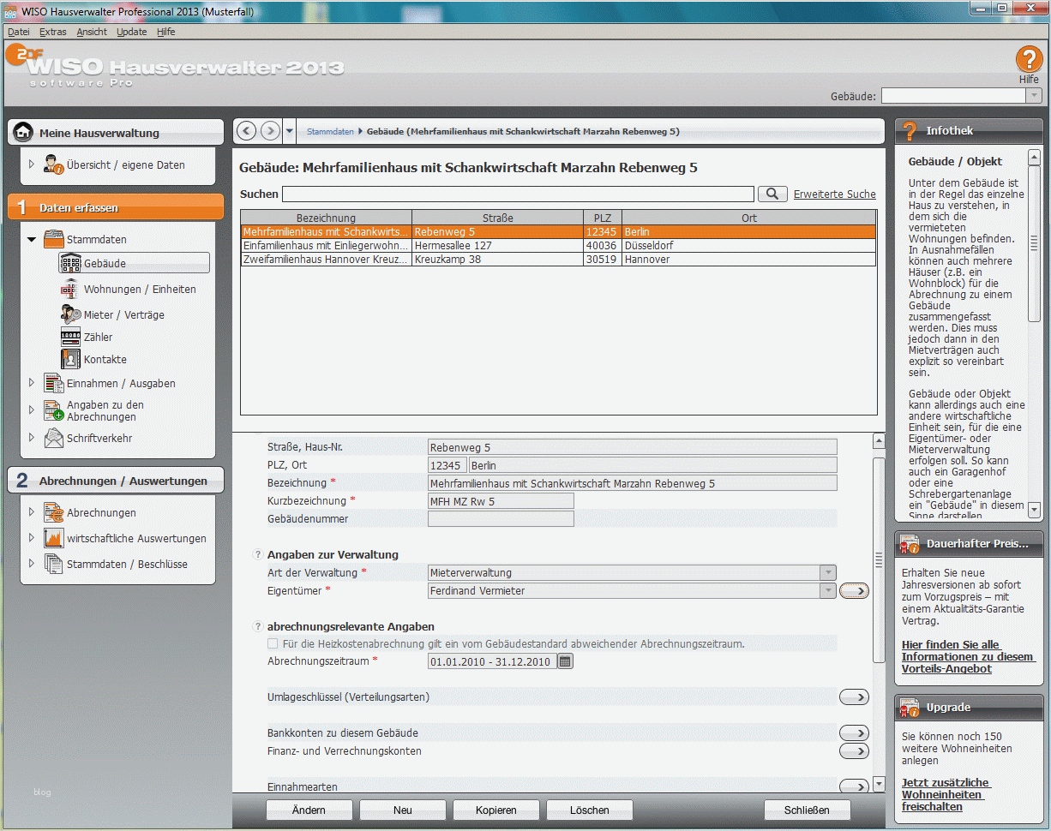Click help icon beside Angaben zur Verwaltung
1051x831 pixels.
click(x=257, y=554)
